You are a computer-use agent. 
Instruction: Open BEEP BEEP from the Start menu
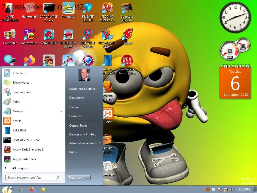pyautogui.click(x=34, y=130)
